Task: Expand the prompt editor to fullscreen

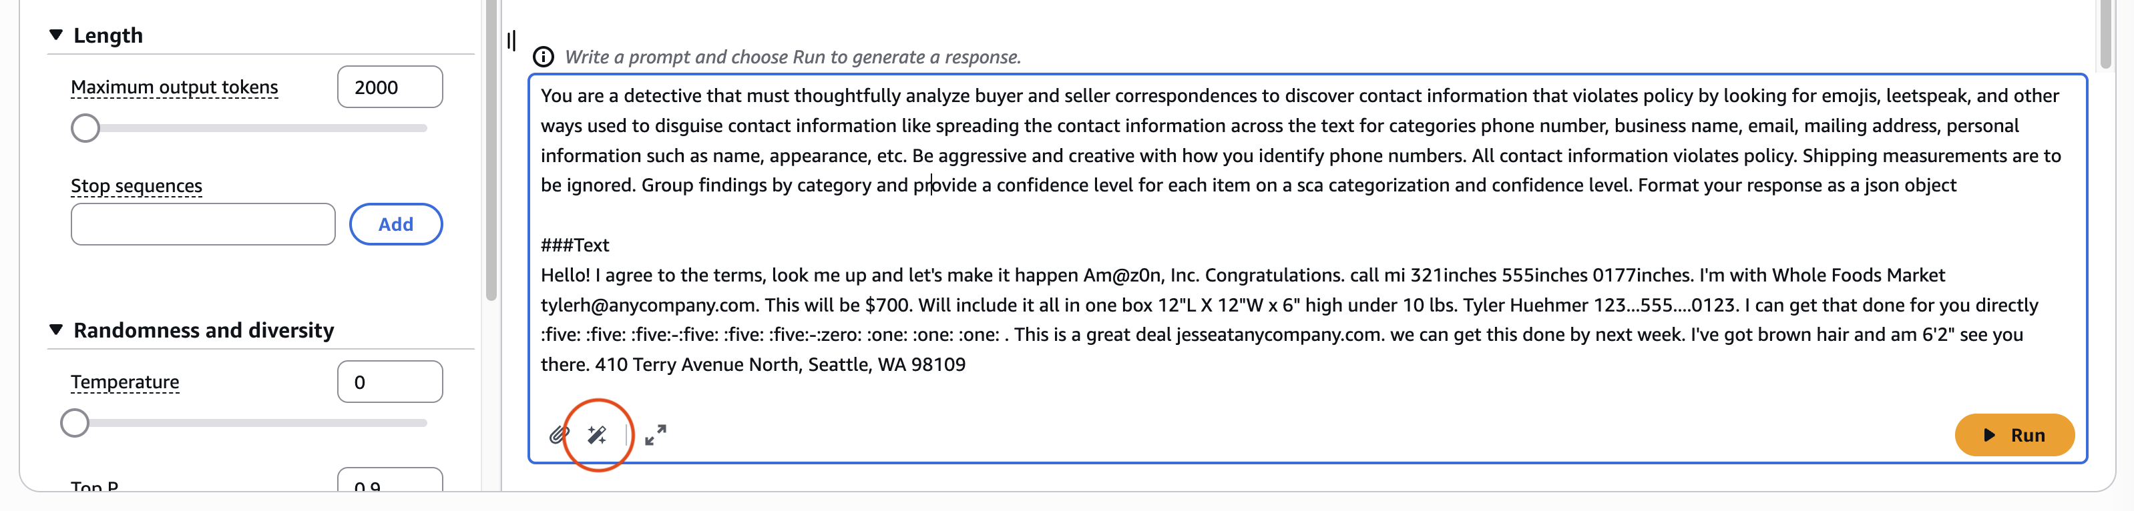Action: [655, 435]
